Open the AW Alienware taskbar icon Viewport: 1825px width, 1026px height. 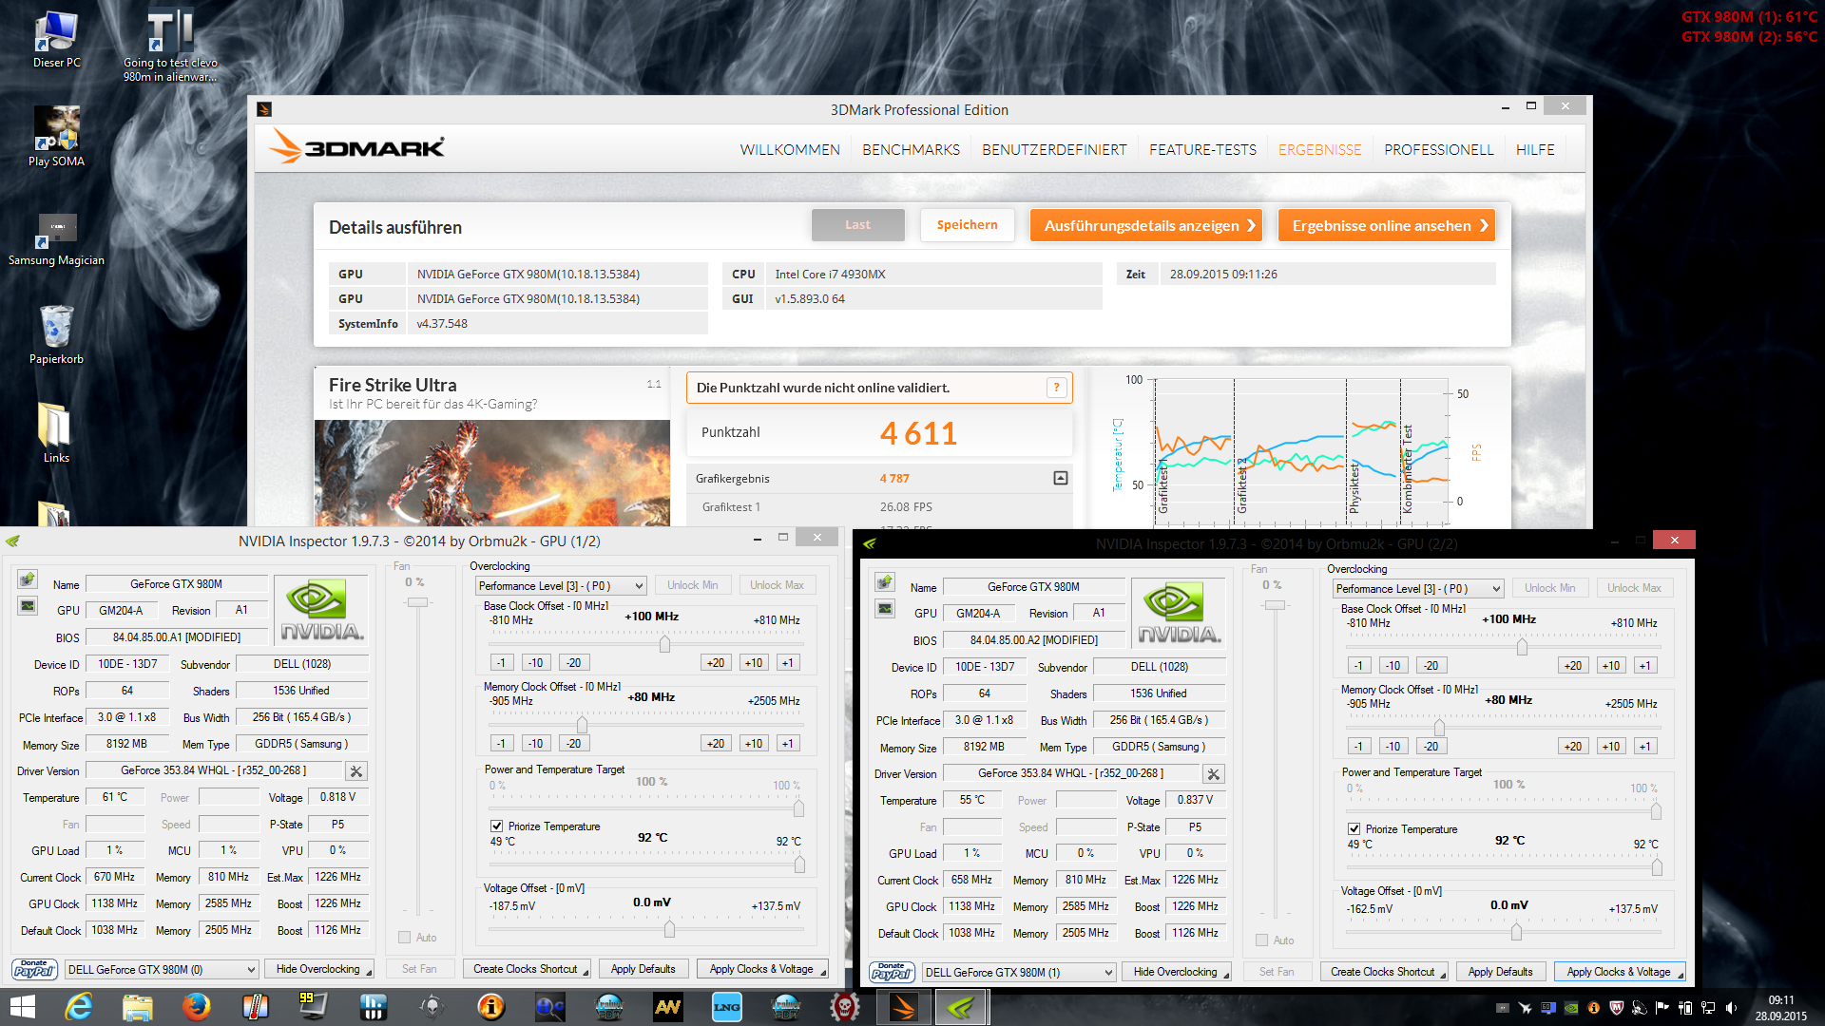(x=668, y=1007)
